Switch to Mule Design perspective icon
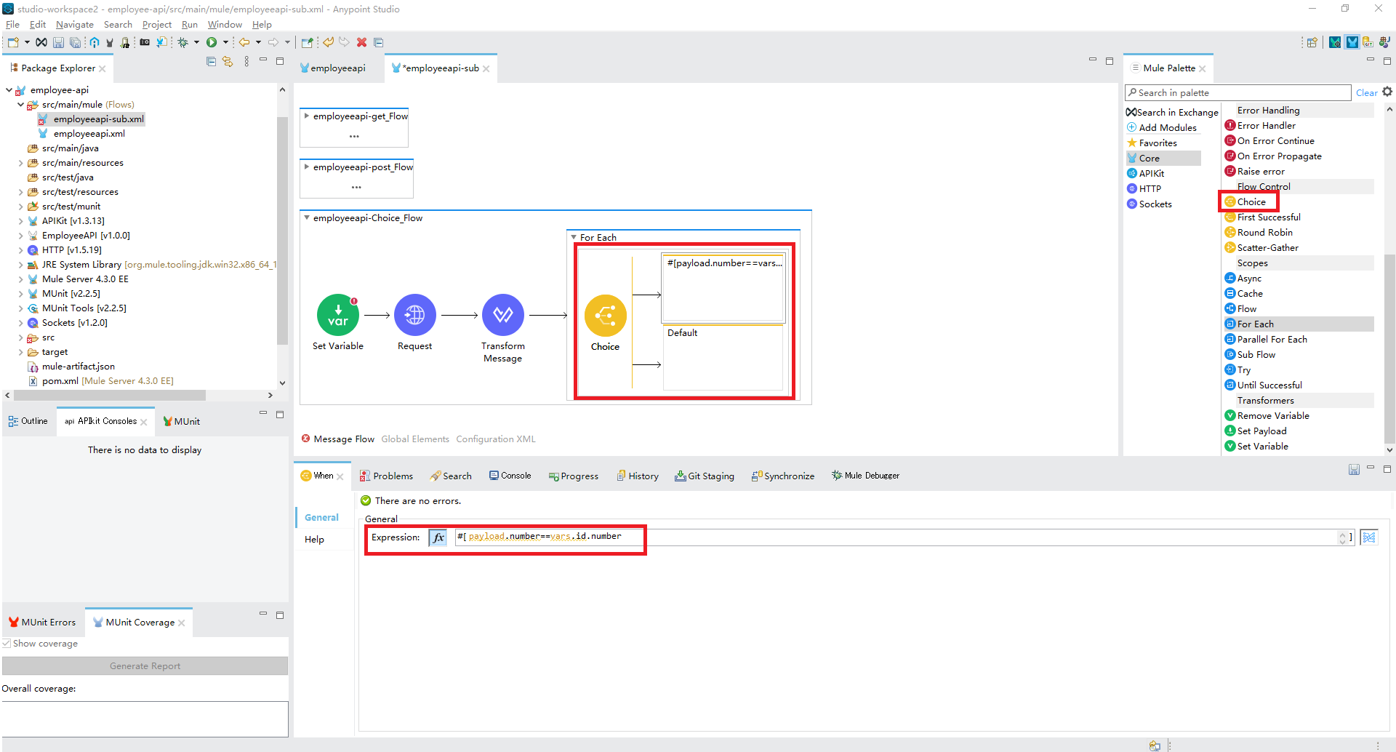This screenshot has height=752, width=1396. click(1352, 42)
